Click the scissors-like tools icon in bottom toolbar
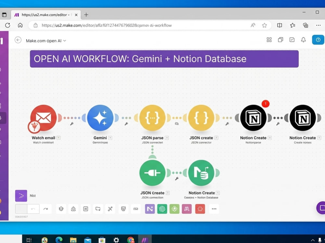This screenshot has height=243, width=325. (110, 209)
